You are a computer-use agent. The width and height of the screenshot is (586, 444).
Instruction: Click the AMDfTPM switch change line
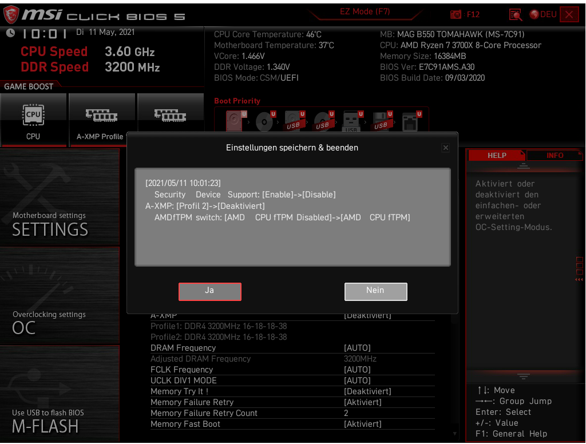(x=282, y=217)
